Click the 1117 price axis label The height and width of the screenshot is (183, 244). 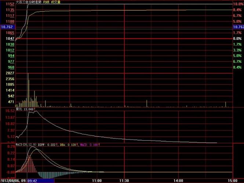[x=10, y=16]
